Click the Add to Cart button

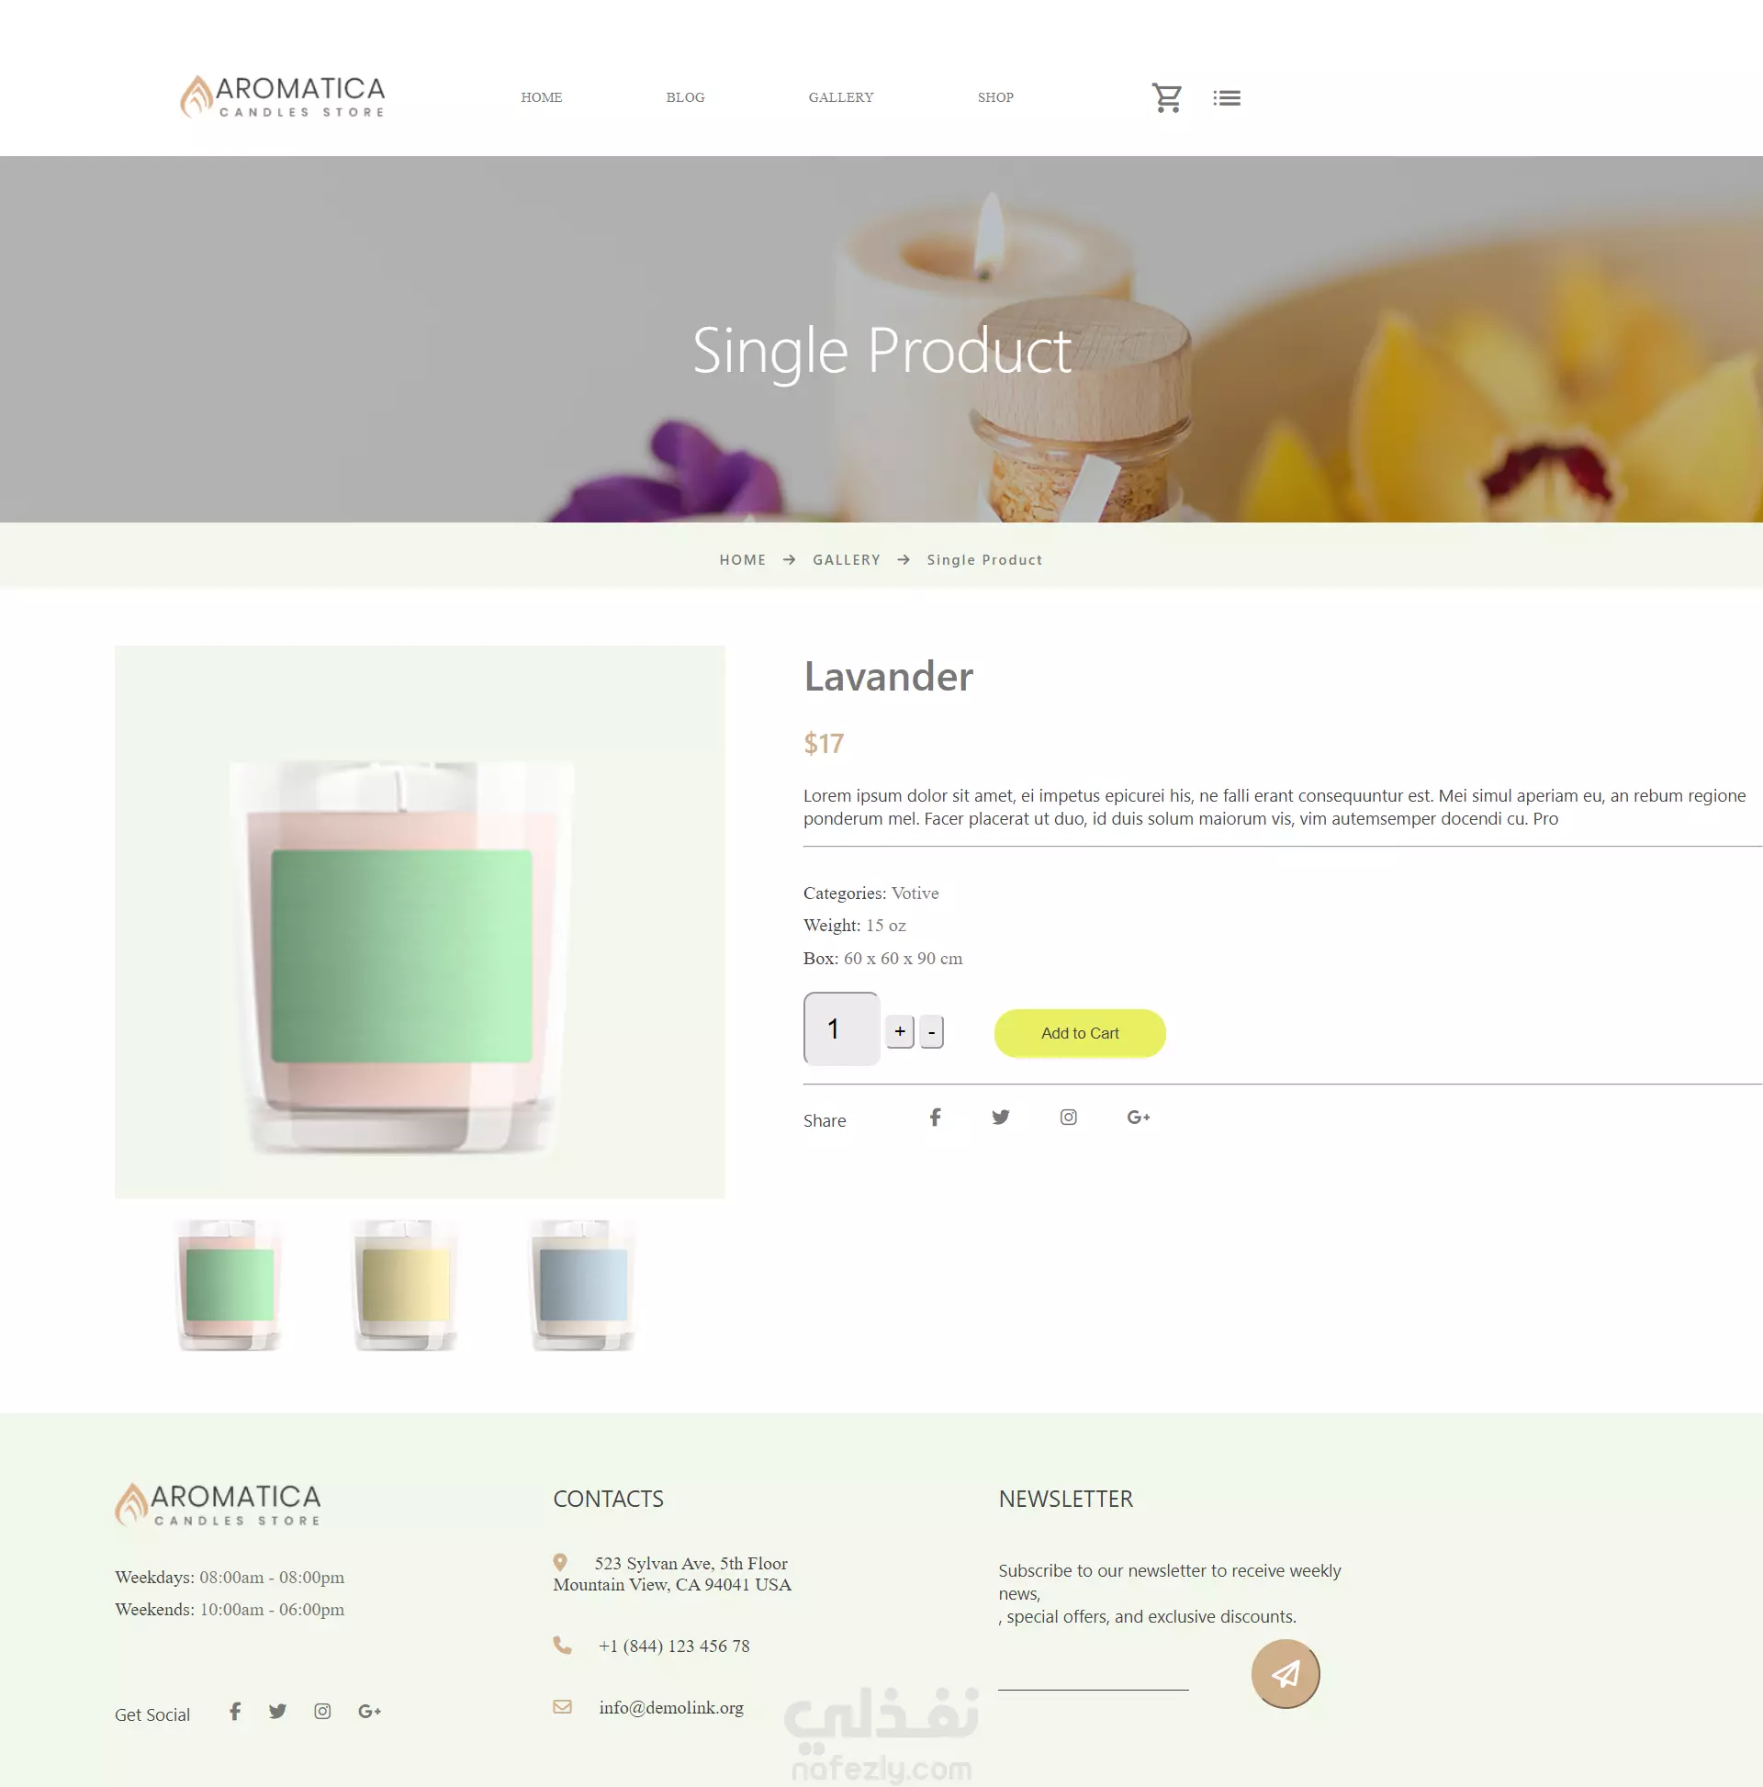point(1080,1033)
